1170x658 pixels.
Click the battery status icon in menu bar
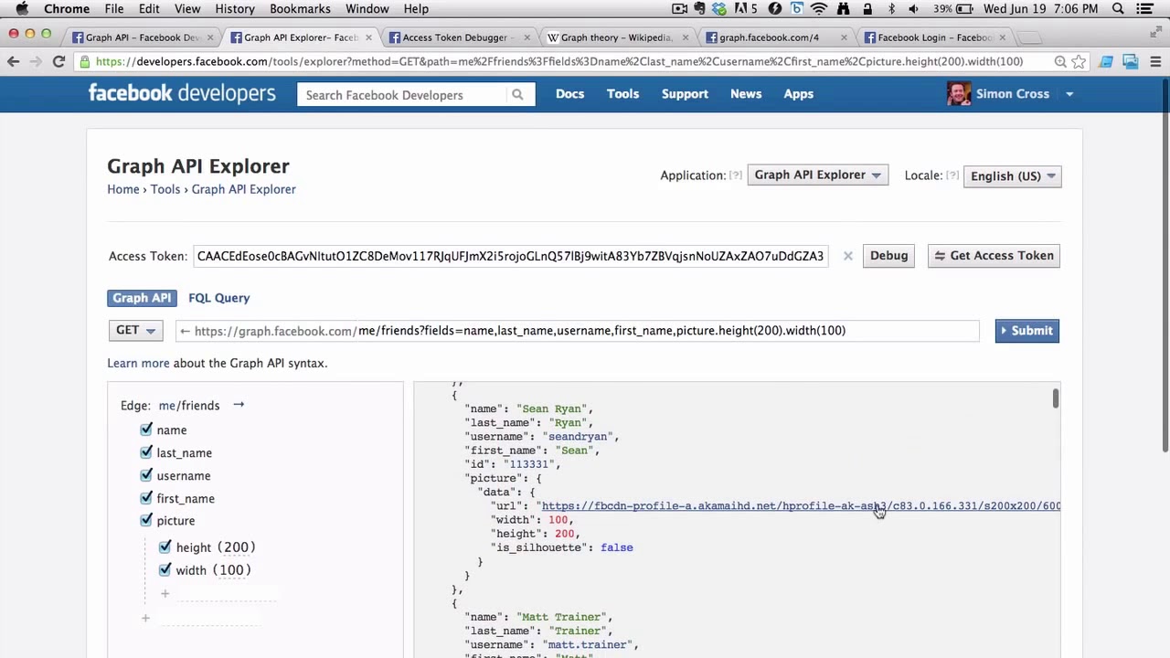[963, 9]
